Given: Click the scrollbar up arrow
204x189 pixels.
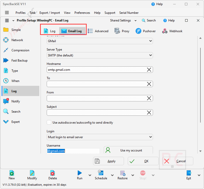Looking at the screenshot, I should pyautogui.click(x=200, y=38).
